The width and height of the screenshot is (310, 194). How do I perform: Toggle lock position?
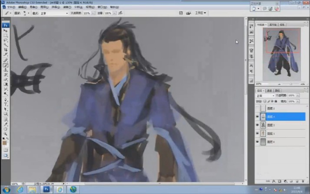(x=272, y=101)
